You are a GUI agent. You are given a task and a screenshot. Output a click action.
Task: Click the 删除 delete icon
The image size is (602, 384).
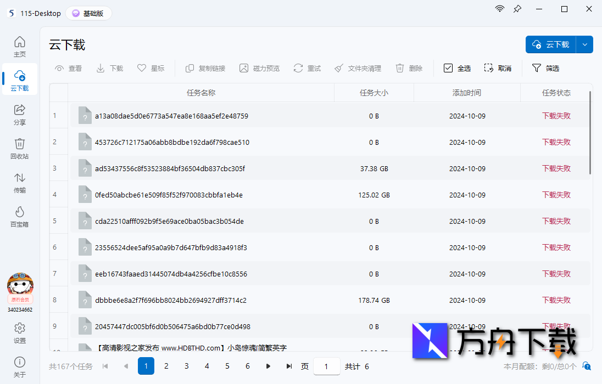pyautogui.click(x=409, y=68)
